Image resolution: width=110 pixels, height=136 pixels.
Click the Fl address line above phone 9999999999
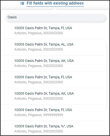tap(43, 110)
